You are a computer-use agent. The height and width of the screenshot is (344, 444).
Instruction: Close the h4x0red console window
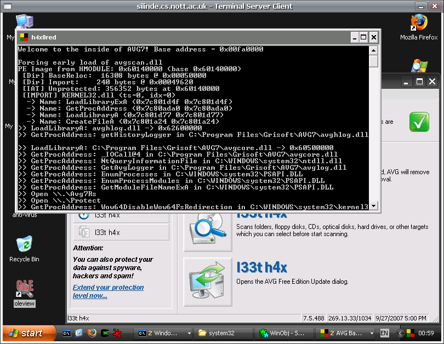[x=373, y=37]
